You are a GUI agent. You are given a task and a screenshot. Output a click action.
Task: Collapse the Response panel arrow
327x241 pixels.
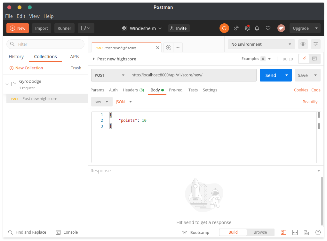coord(319,171)
